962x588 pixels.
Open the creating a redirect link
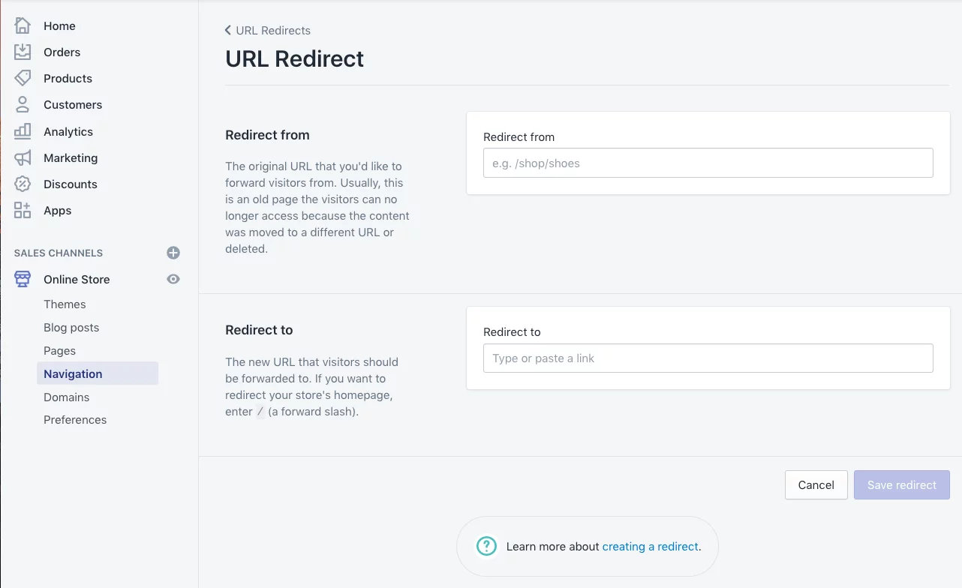pyautogui.click(x=651, y=546)
